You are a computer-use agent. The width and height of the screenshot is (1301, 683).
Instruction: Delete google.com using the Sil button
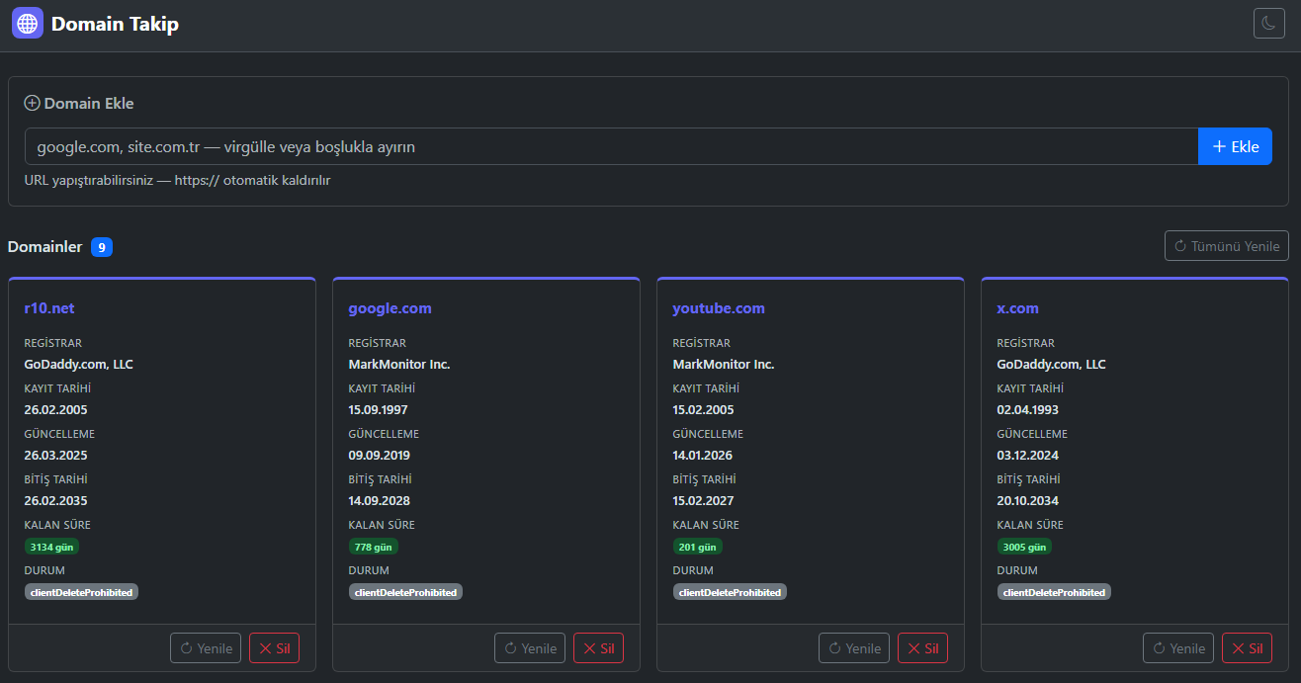point(598,648)
